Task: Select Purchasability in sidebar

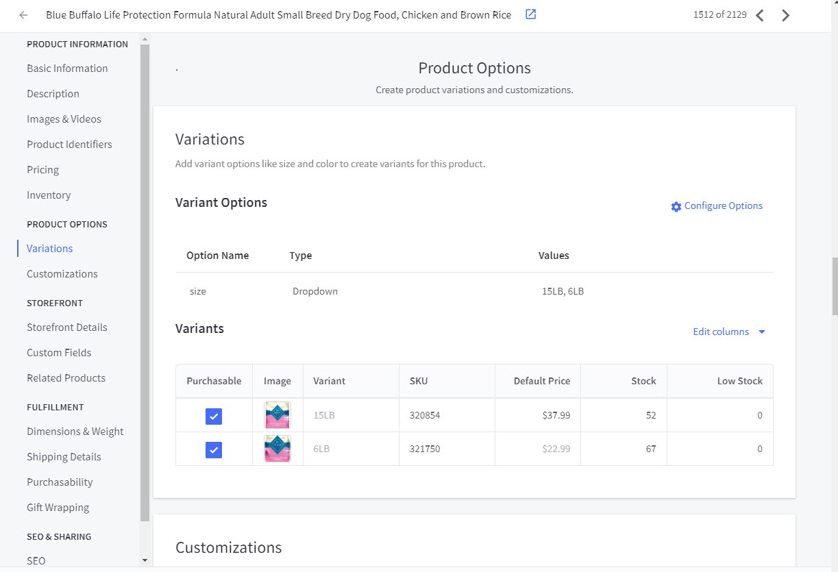Action: tap(60, 482)
